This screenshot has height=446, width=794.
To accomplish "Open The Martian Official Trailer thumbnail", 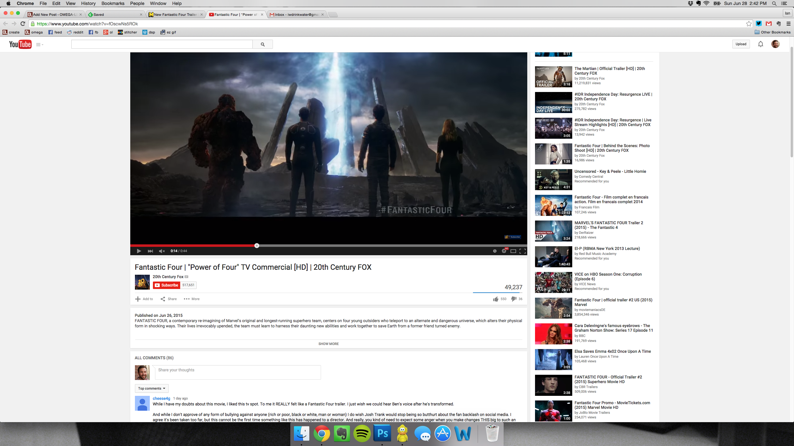I will point(553,77).
